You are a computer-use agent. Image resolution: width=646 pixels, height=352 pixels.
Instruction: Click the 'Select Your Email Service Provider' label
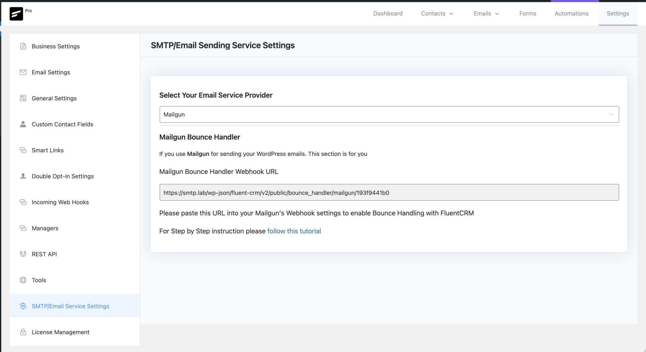[216, 95]
